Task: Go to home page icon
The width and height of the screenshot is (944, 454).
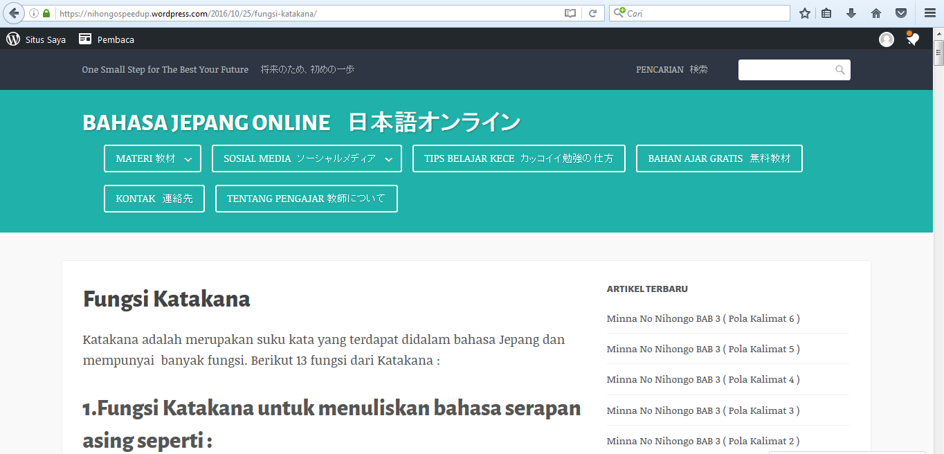Action: (x=876, y=13)
